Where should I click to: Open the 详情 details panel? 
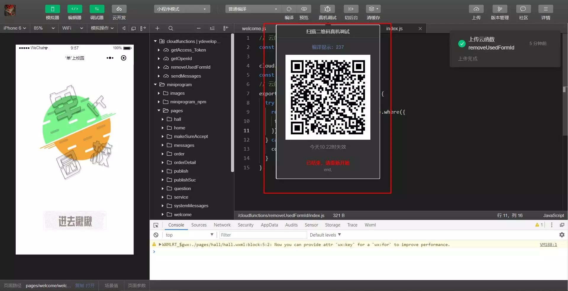[x=546, y=9]
